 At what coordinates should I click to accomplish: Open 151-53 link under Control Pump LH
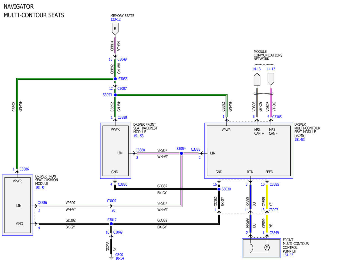(x=288, y=255)
